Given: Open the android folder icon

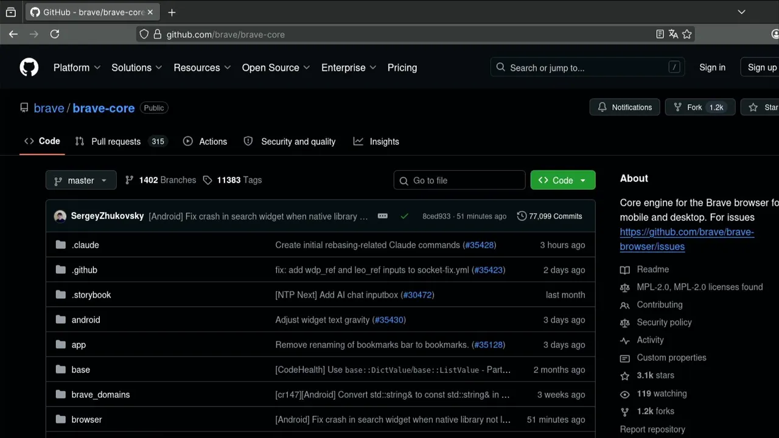Looking at the screenshot, I should [60, 319].
